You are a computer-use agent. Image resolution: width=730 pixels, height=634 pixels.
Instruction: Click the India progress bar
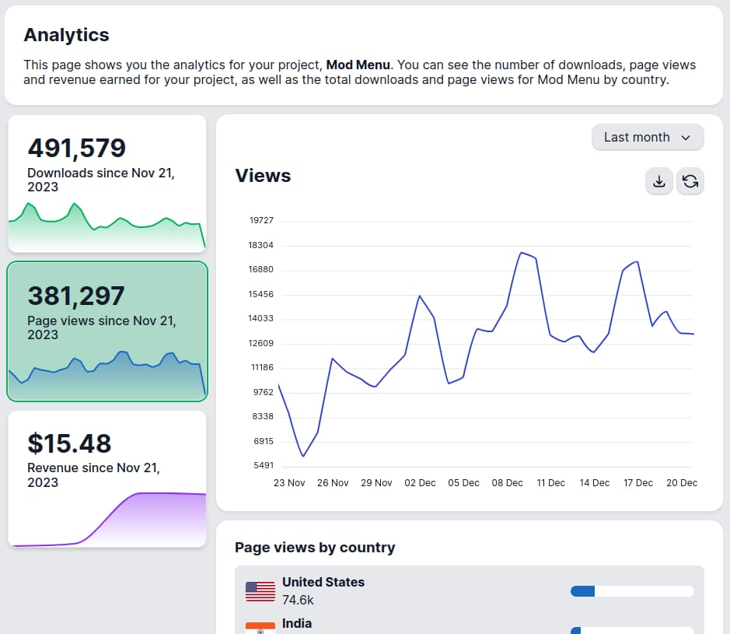click(631, 630)
